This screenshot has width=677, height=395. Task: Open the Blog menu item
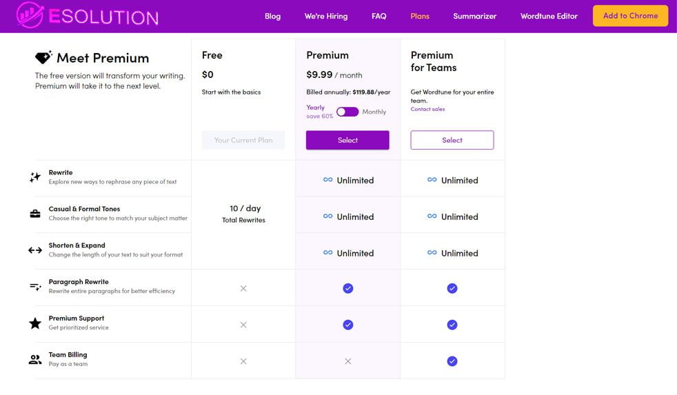[272, 16]
